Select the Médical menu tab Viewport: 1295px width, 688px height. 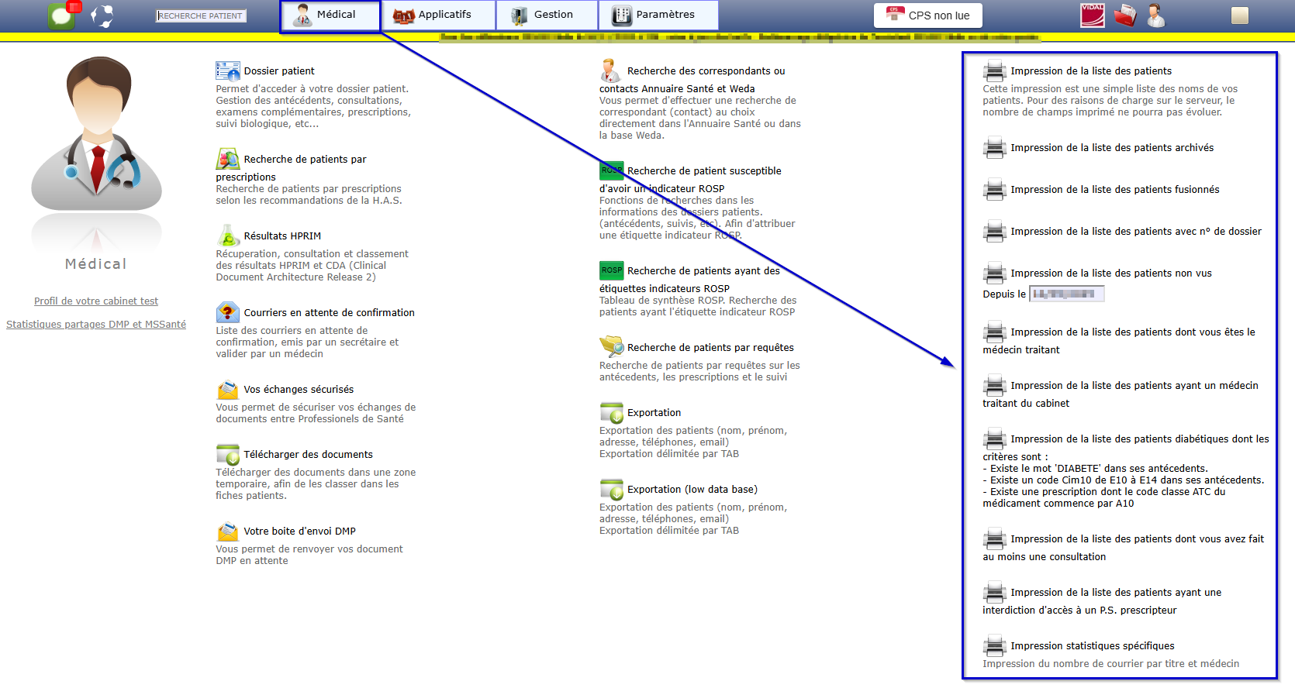pos(330,15)
